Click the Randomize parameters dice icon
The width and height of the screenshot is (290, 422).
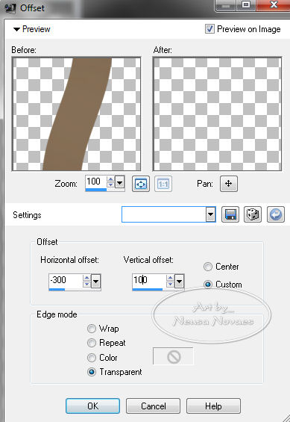point(253,214)
